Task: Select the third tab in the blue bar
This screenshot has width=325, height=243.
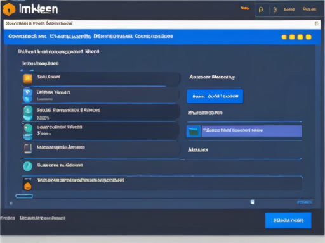Action: 113,36
